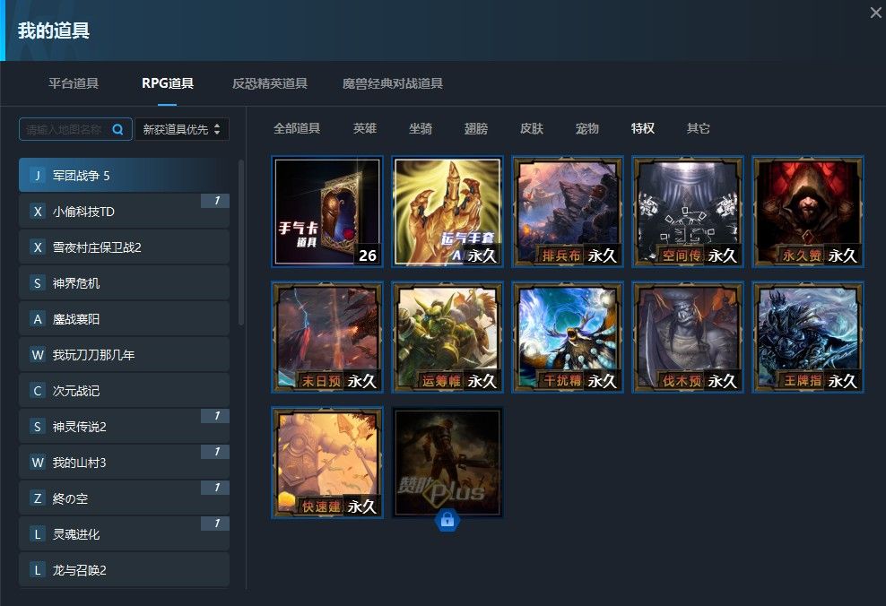
Task: Click the map list vertical scrollbar
Action: tap(241, 242)
